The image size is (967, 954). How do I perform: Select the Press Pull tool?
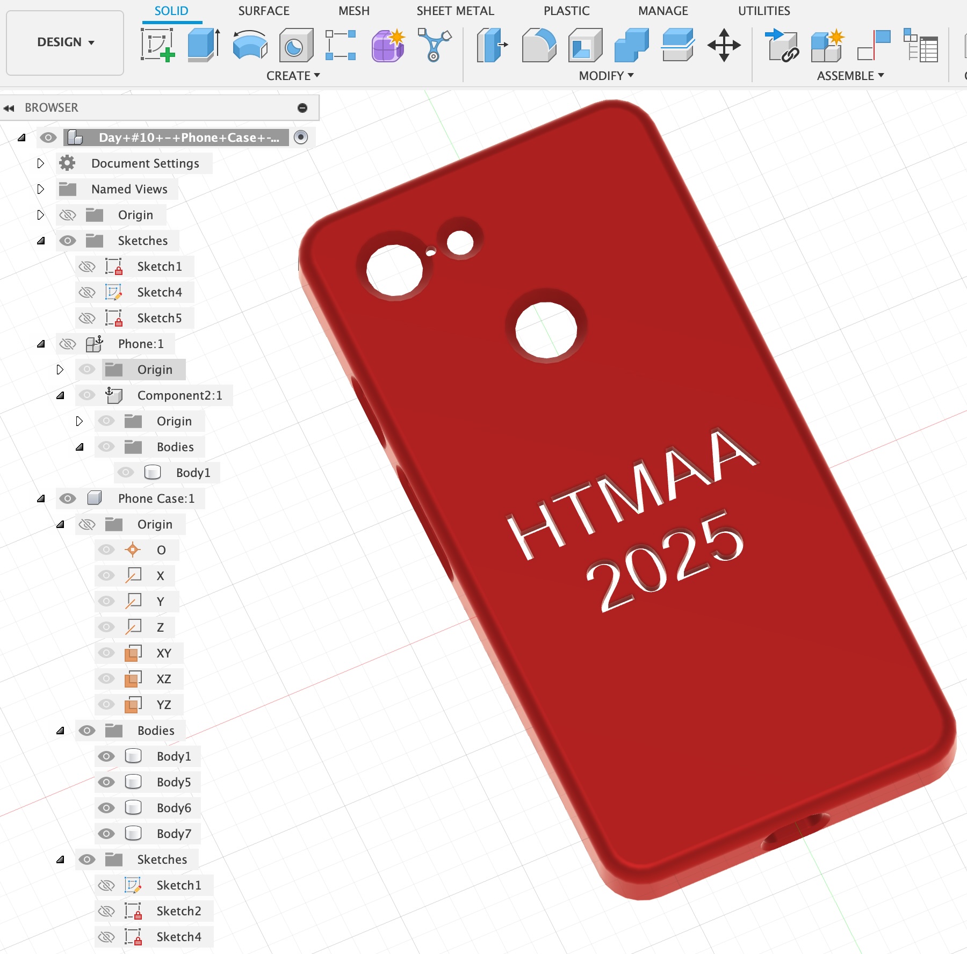pos(492,45)
